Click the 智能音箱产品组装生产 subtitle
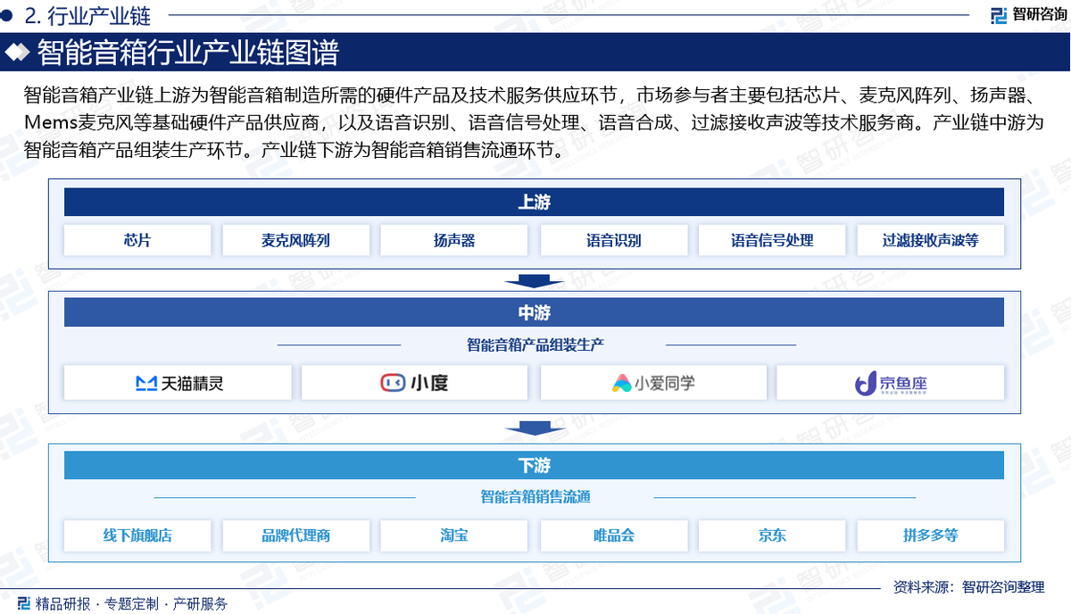Image resolution: width=1071 pixels, height=614 pixels. click(x=535, y=344)
